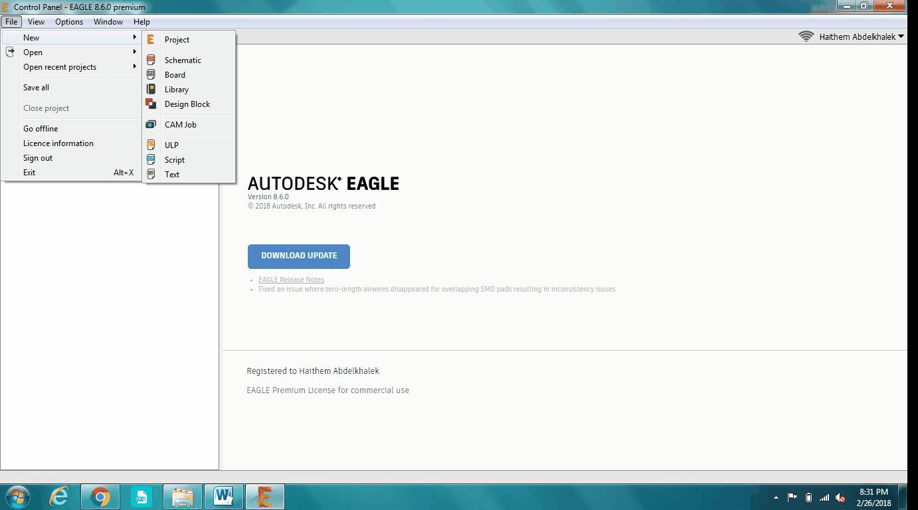The width and height of the screenshot is (918, 510).
Task: Expand the Open submenu arrow
Action: [134, 52]
